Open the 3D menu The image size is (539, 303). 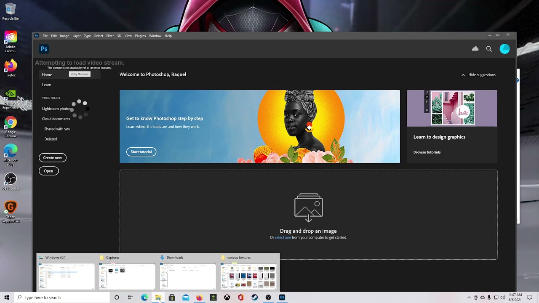coord(119,36)
